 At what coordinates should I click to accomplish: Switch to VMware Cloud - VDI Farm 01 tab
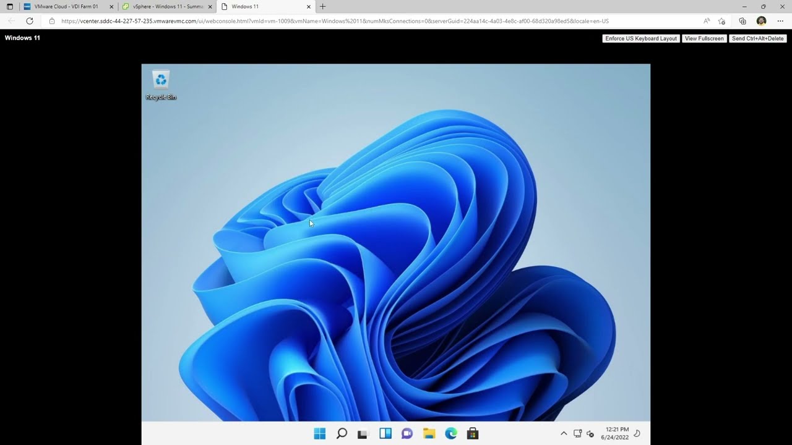(x=66, y=7)
